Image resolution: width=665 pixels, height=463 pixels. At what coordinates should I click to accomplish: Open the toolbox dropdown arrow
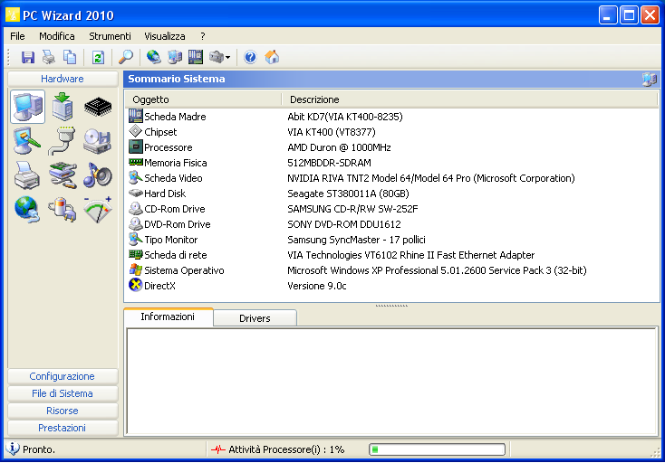[x=227, y=58]
